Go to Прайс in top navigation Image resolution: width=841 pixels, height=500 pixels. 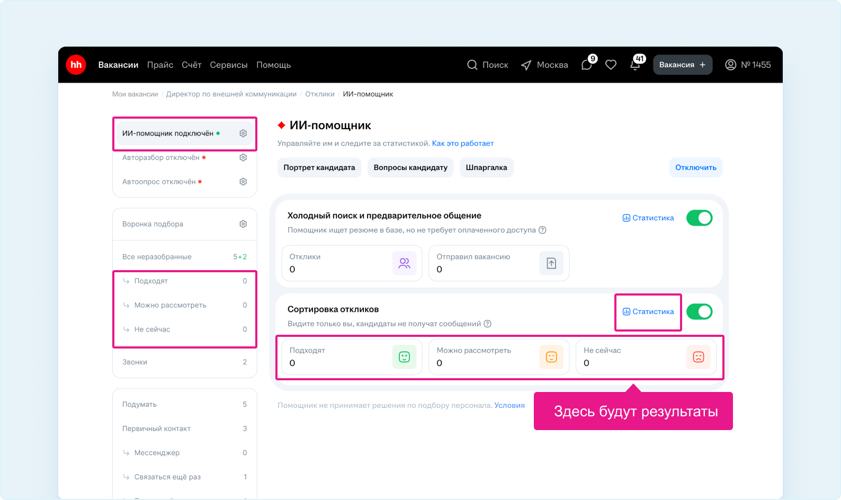click(x=160, y=65)
